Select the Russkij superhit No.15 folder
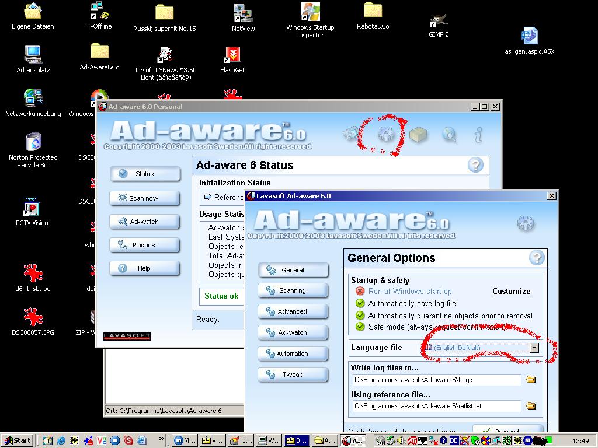 click(164, 18)
